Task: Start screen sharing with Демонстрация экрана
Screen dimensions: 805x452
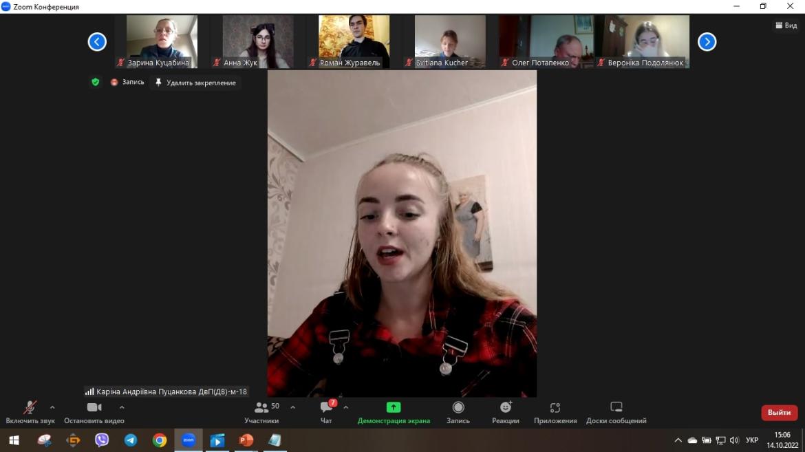Action: point(394,412)
